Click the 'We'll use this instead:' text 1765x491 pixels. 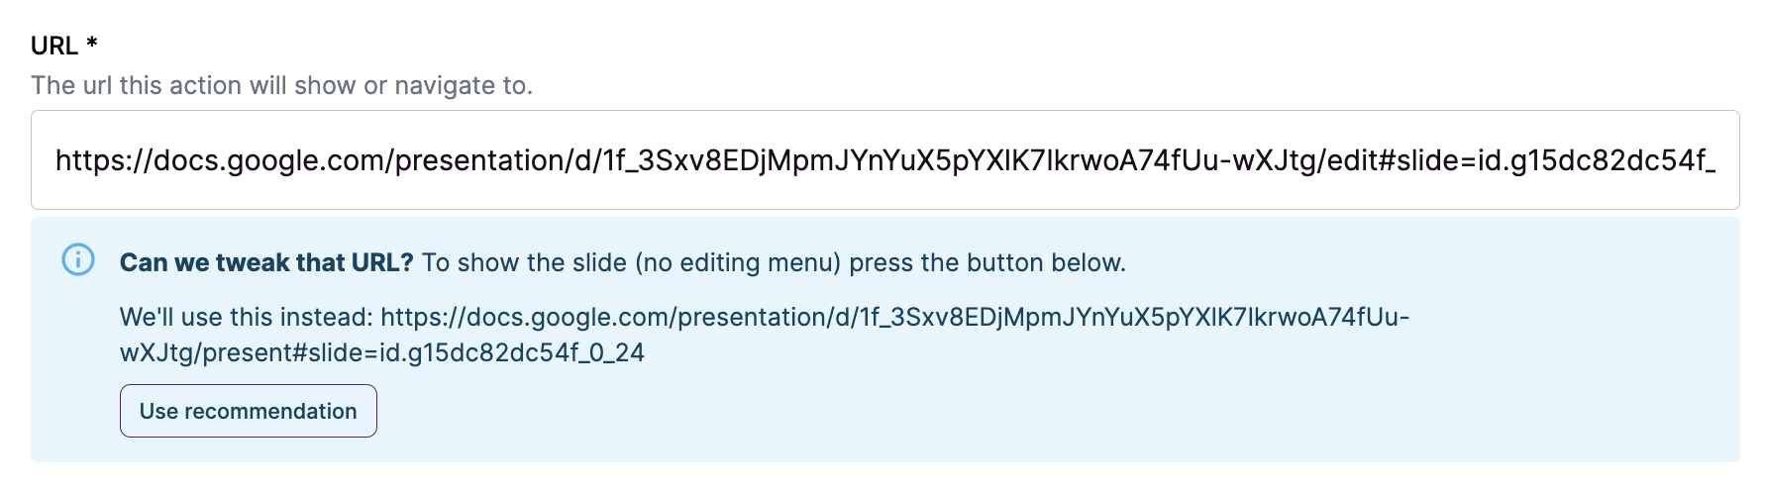click(247, 317)
